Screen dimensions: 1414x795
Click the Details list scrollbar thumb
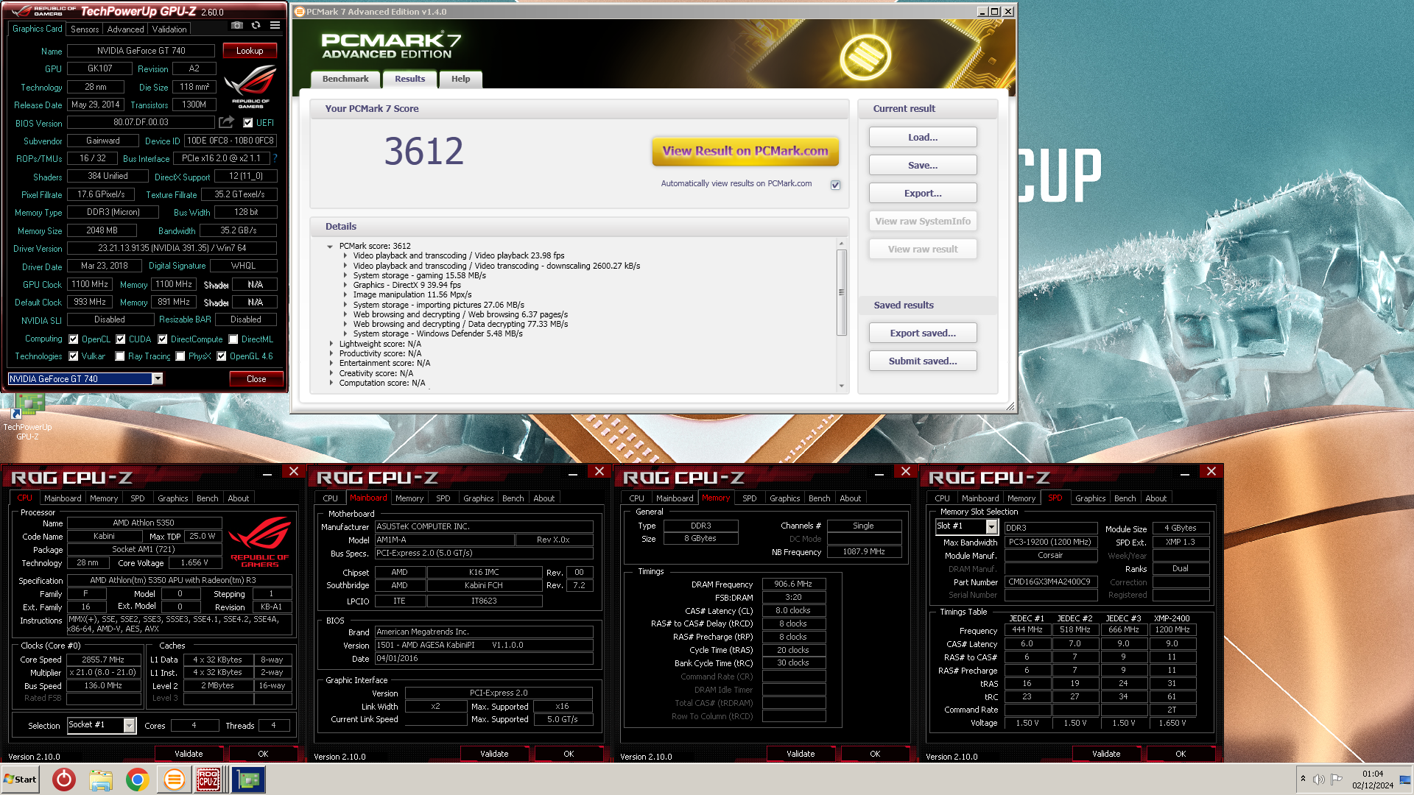pyautogui.click(x=841, y=292)
